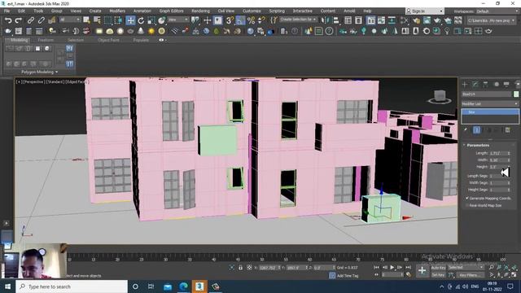Click the Add Time Tag label
The height and width of the screenshot is (293, 521).
click(348, 276)
